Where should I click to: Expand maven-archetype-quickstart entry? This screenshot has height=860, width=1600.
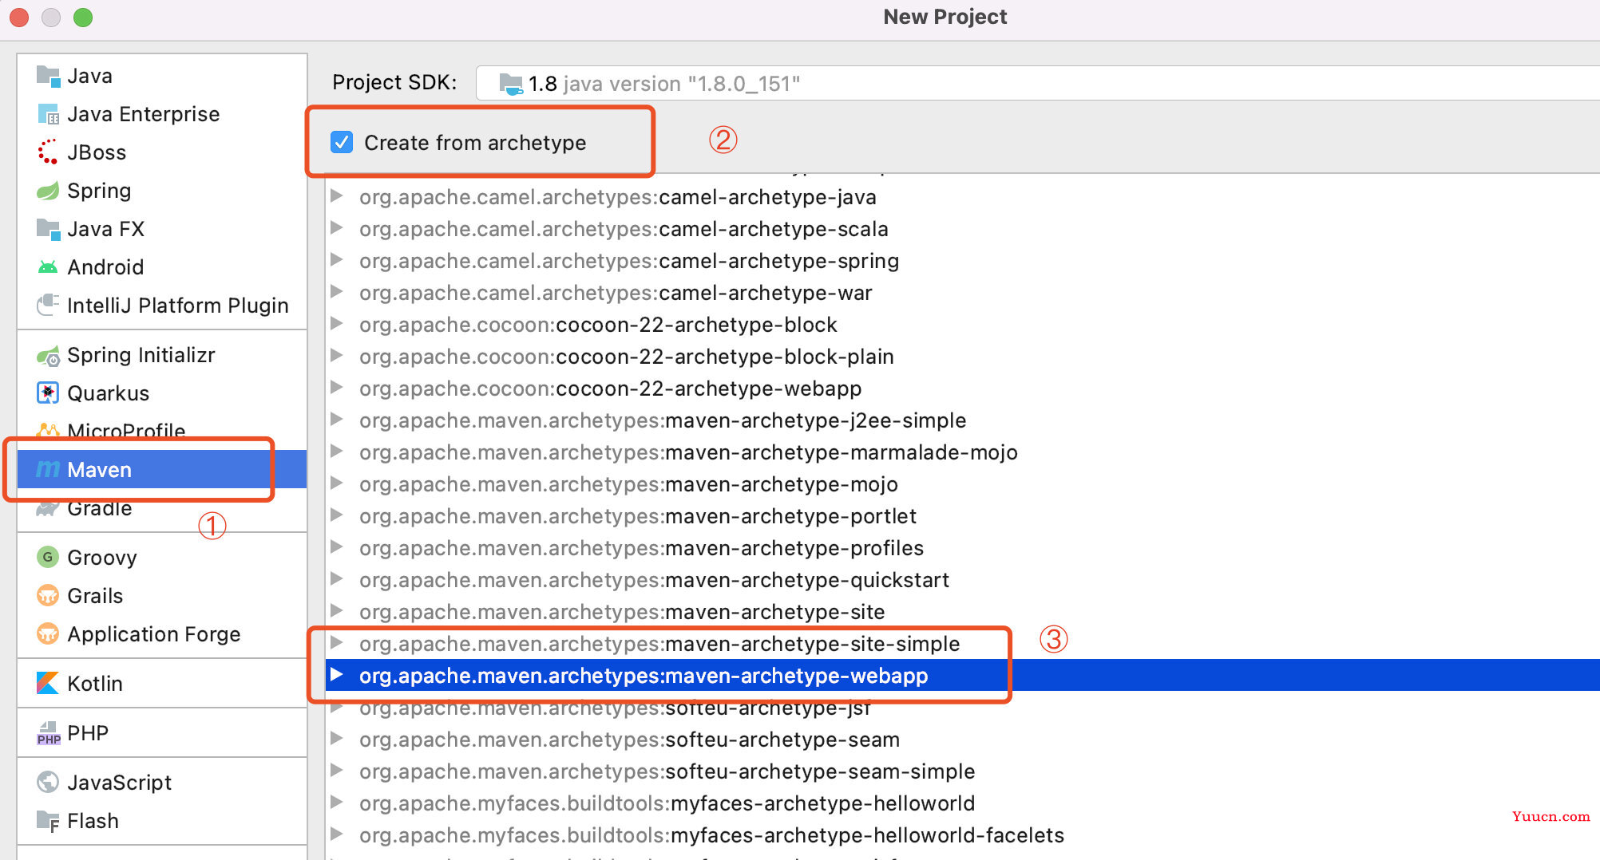coord(337,579)
